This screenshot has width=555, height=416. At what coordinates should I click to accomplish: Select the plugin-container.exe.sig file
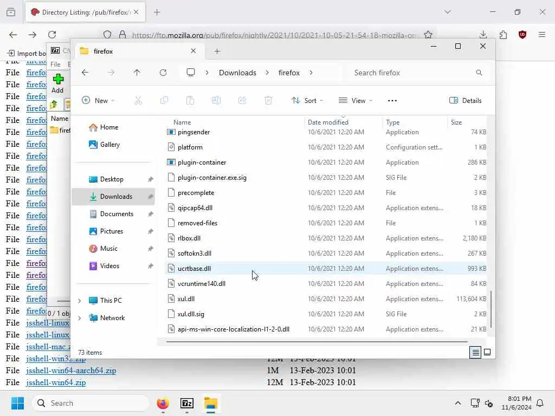pyautogui.click(x=326, y=178)
